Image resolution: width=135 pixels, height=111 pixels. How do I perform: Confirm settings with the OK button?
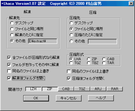[36, 98]
